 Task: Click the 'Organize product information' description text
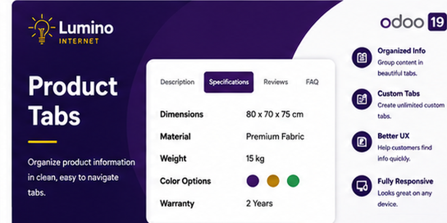[82, 178]
